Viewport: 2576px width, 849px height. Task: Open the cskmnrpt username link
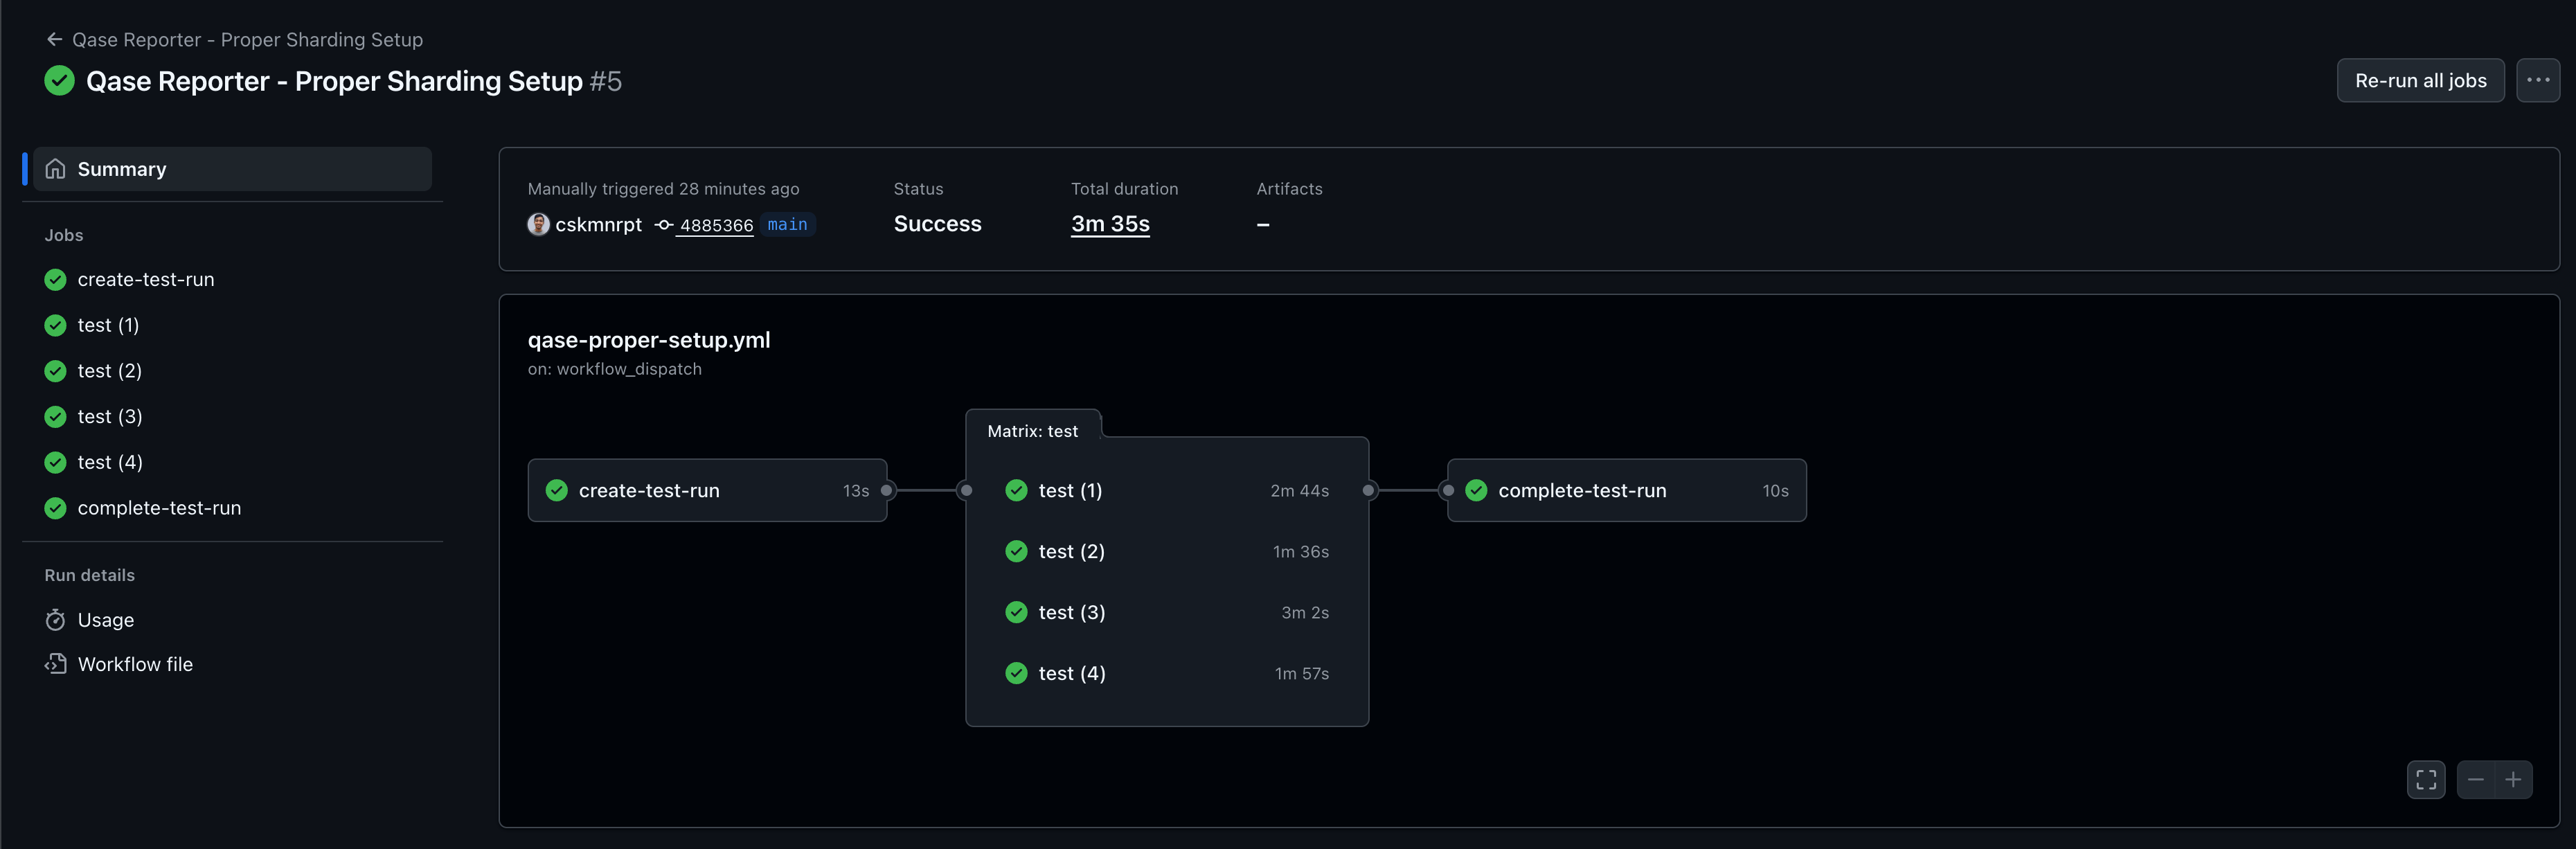tap(598, 225)
